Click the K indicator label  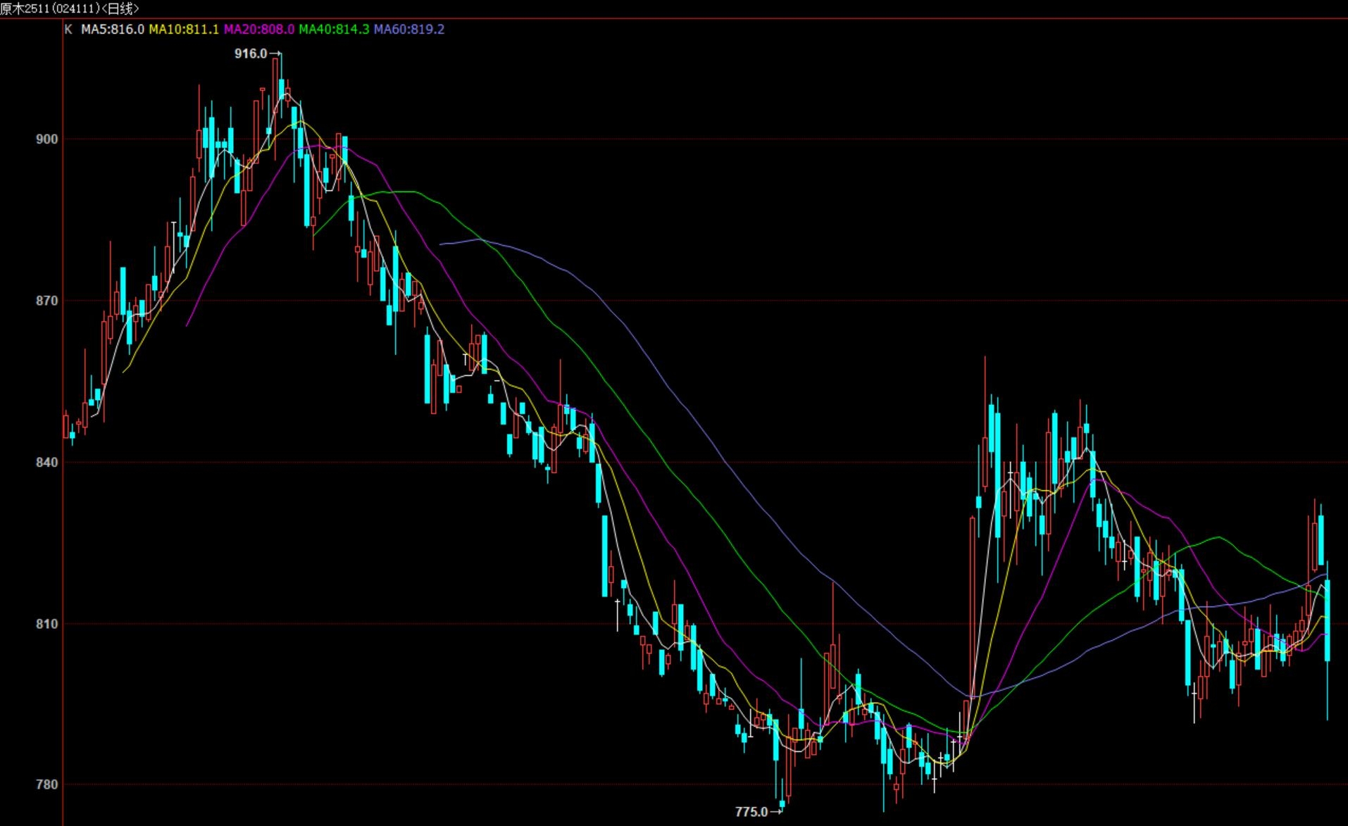coord(68,30)
